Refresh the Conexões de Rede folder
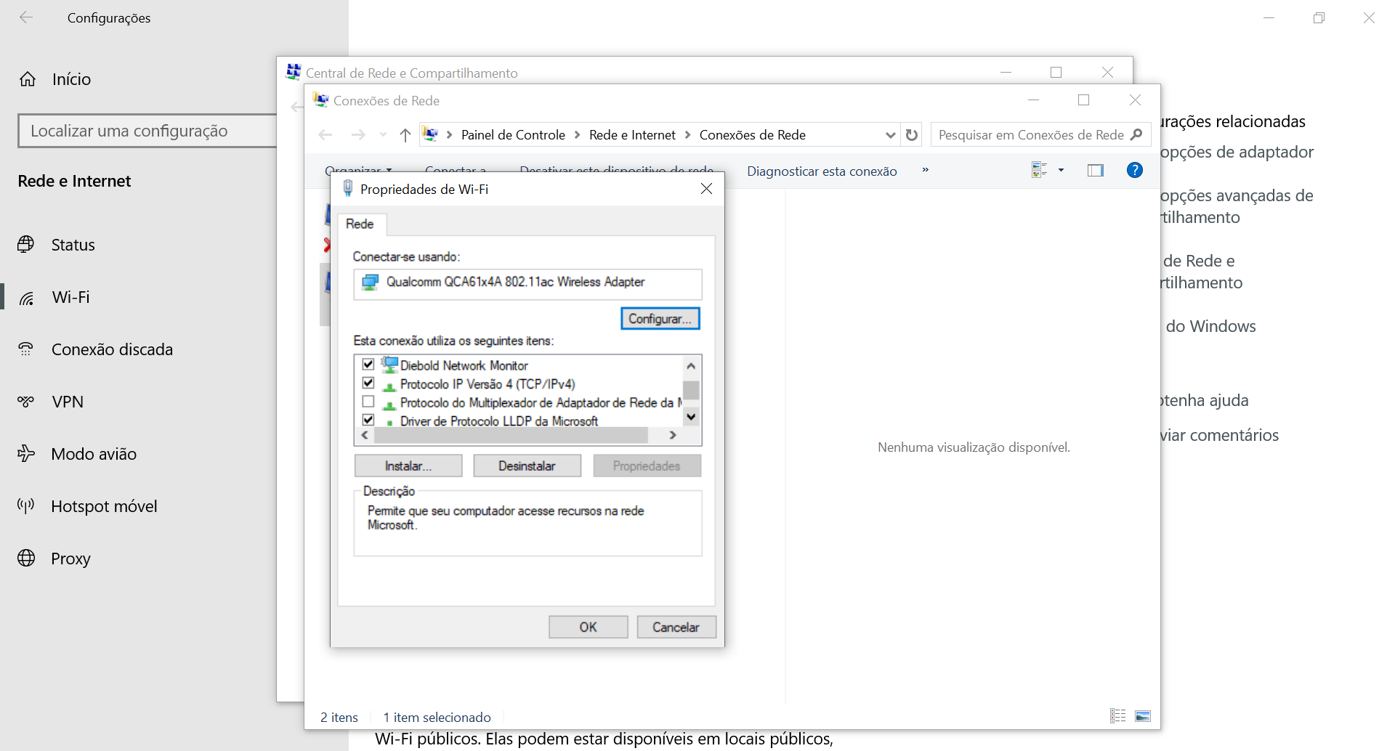Image resolution: width=1395 pixels, height=751 pixels. click(911, 134)
